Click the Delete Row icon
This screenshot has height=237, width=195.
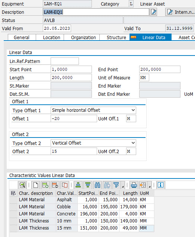(55, 185)
